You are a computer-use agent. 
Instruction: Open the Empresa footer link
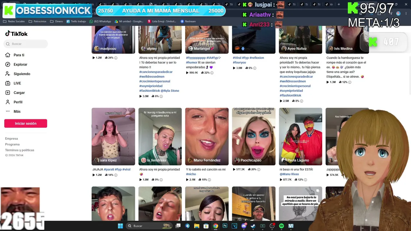pyautogui.click(x=12, y=139)
